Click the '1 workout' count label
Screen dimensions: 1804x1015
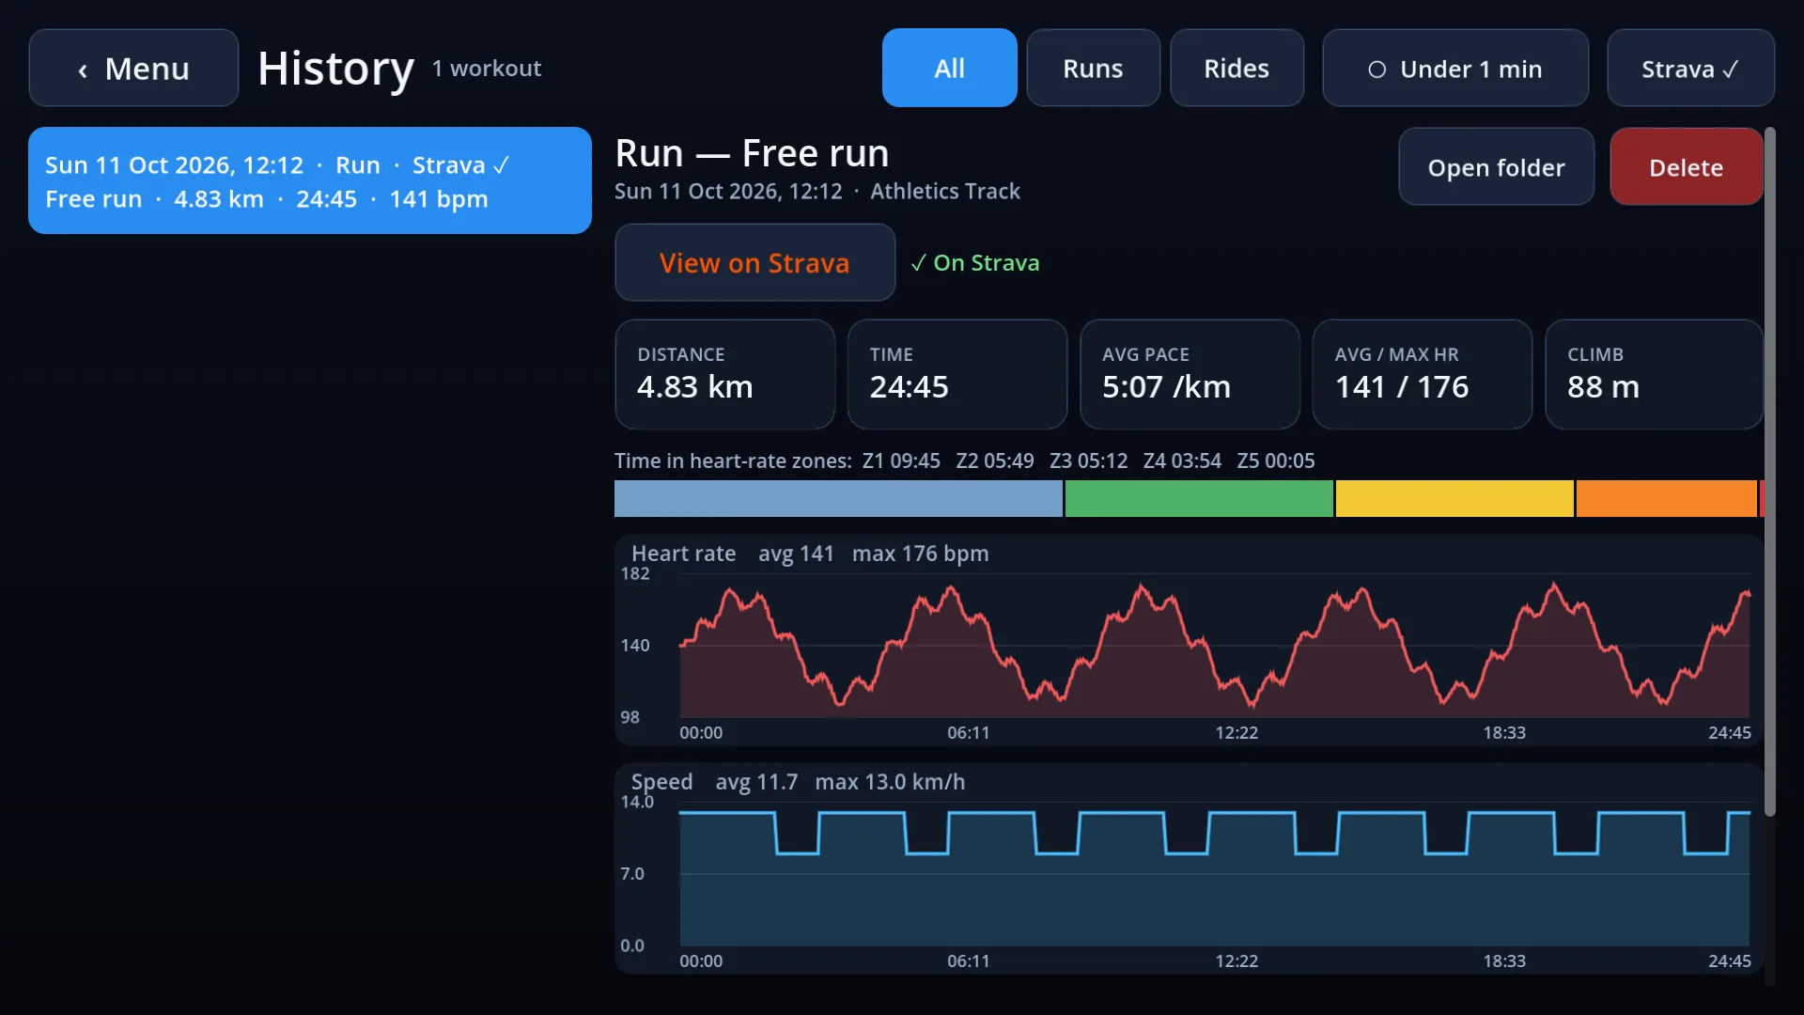(487, 69)
